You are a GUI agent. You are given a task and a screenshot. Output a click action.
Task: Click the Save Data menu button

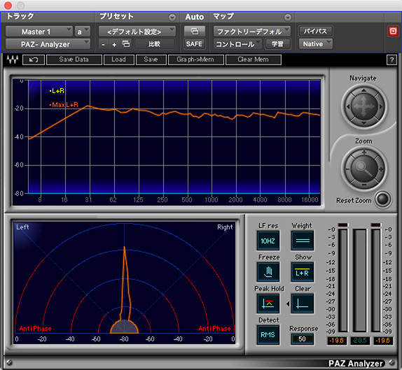(74, 59)
